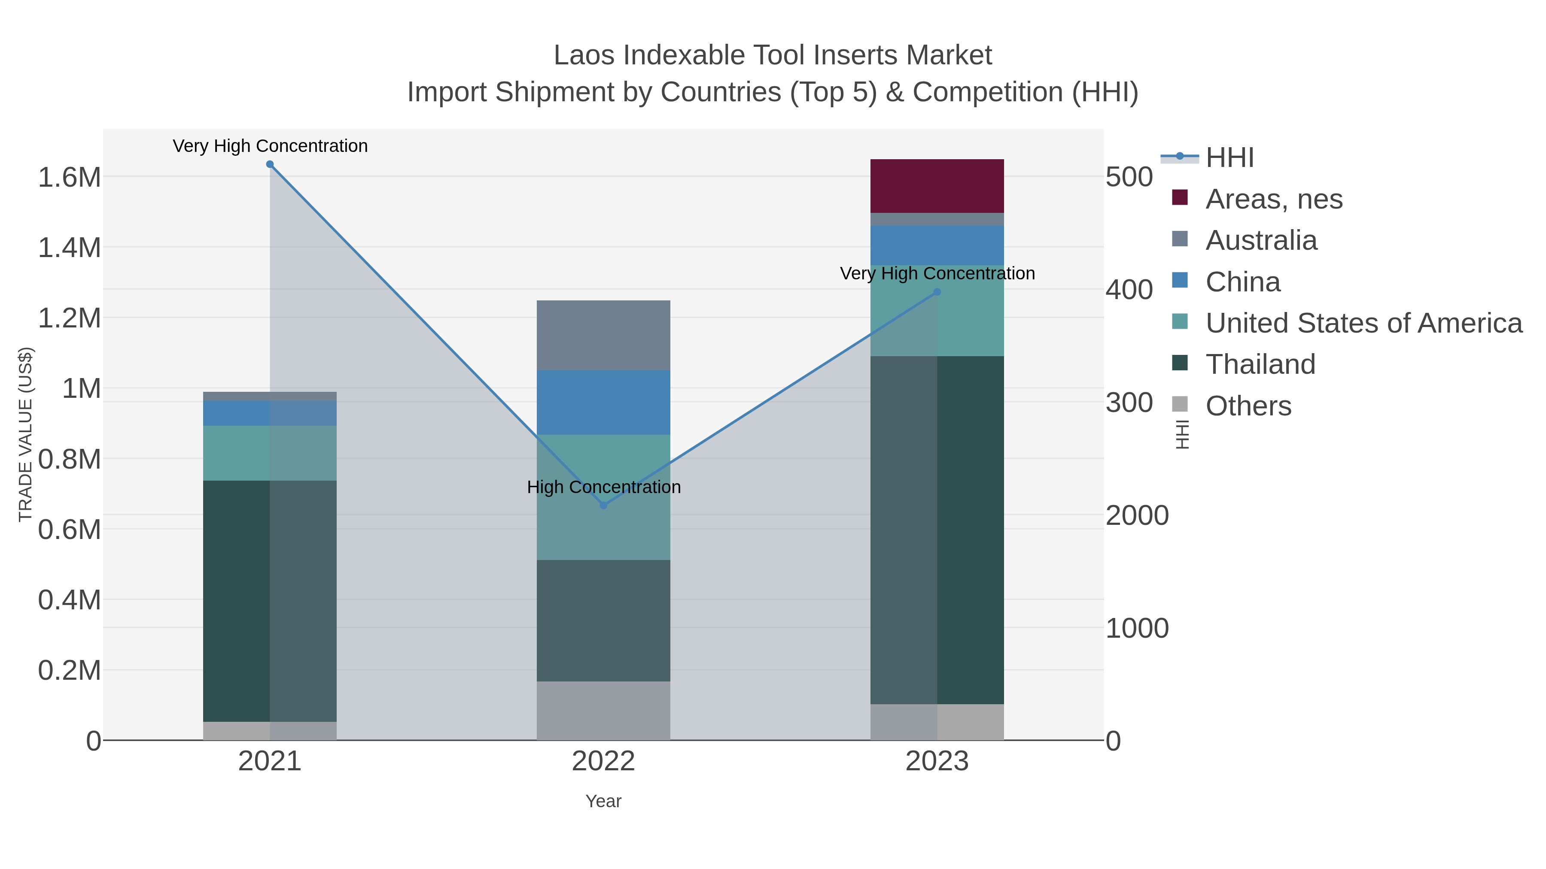The width and height of the screenshot is (1546, 869).
Task: Click the Thailand segment of the 2023 bar
Action: 937,530
